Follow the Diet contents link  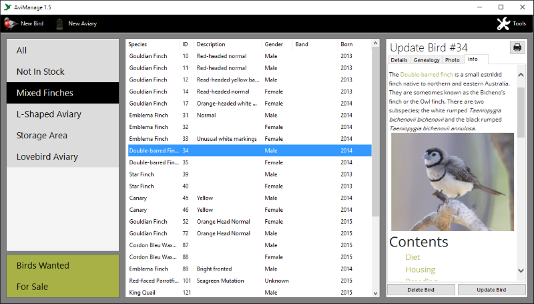point(413,257)
